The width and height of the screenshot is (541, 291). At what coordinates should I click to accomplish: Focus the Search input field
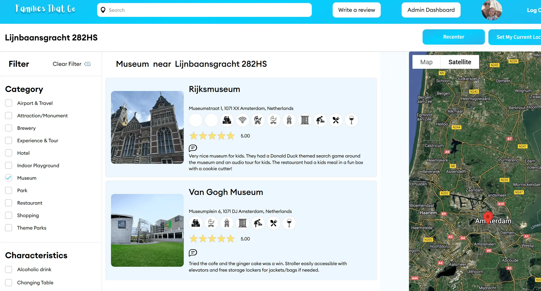coord(204,10)
